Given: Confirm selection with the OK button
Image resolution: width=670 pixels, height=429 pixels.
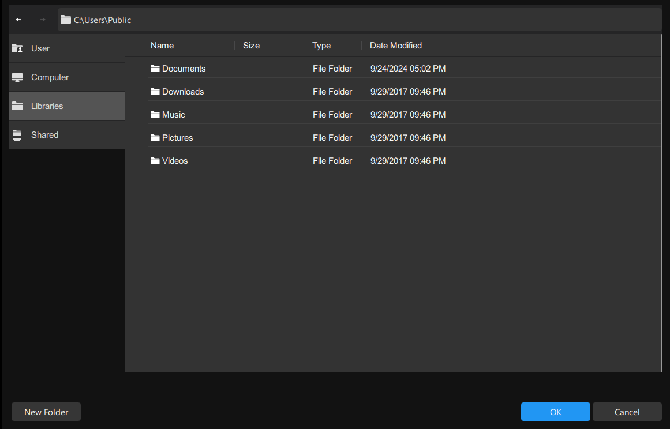Looking at the screenshot, I should click(x=555, y=412).
